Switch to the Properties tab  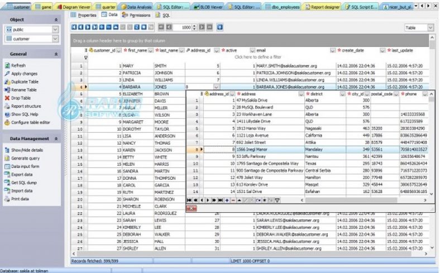[84, 15]
